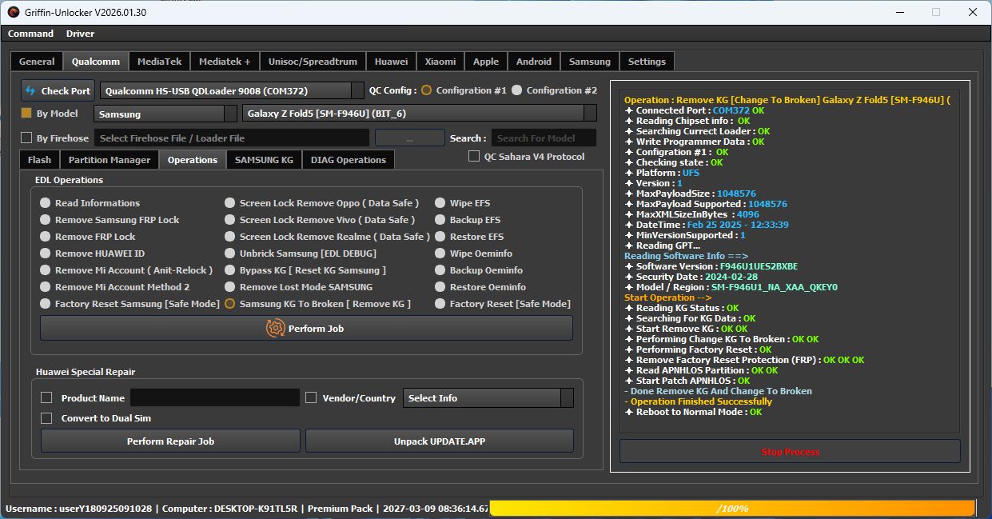Click the orange progress bar

[x=732, y=508]
